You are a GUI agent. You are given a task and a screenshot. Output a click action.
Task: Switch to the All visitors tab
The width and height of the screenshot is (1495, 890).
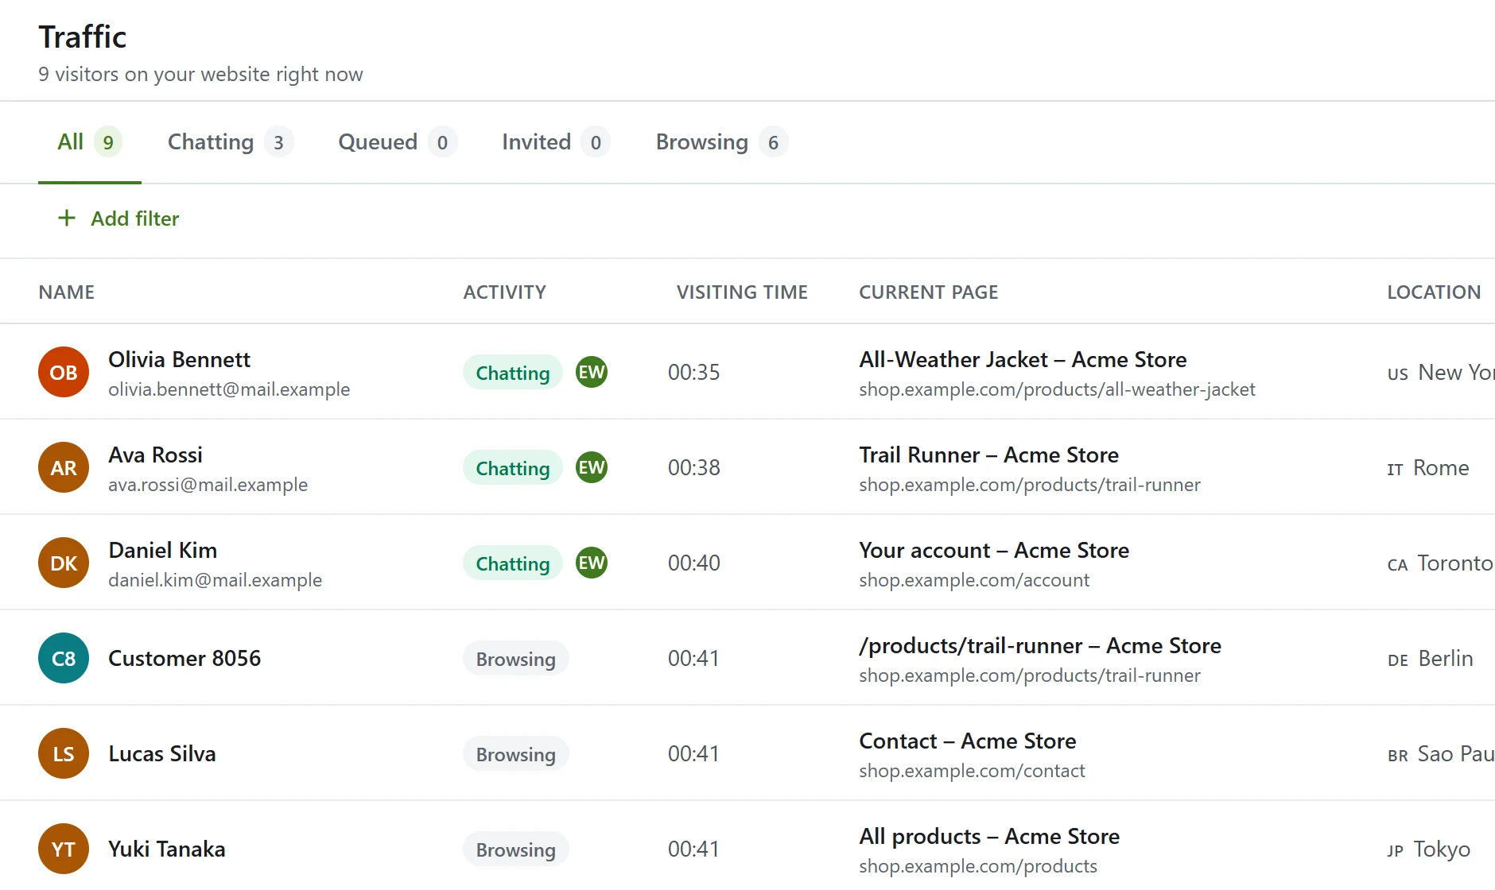click(90, 142)
